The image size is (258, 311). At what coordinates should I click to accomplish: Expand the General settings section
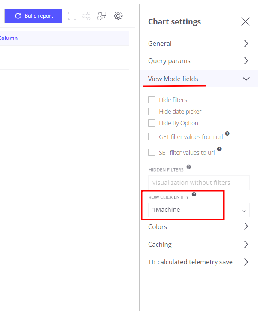tap(198, 43)
